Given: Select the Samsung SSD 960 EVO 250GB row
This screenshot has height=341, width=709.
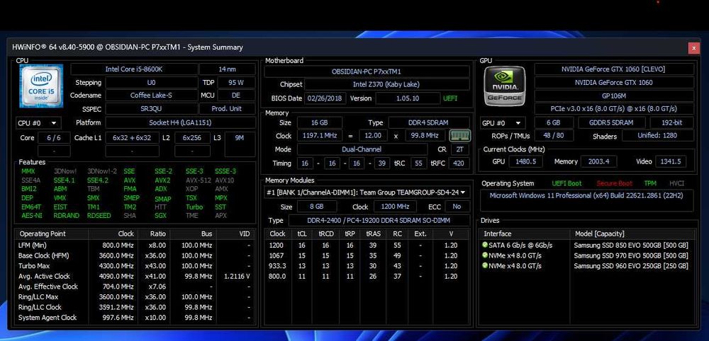Looking at the screenshot, I should pos(587,266).
